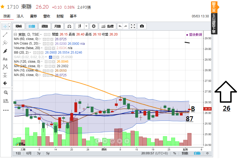
Task: Open 玉山證券下單 side tab
Action: click(x=214, y=23)
